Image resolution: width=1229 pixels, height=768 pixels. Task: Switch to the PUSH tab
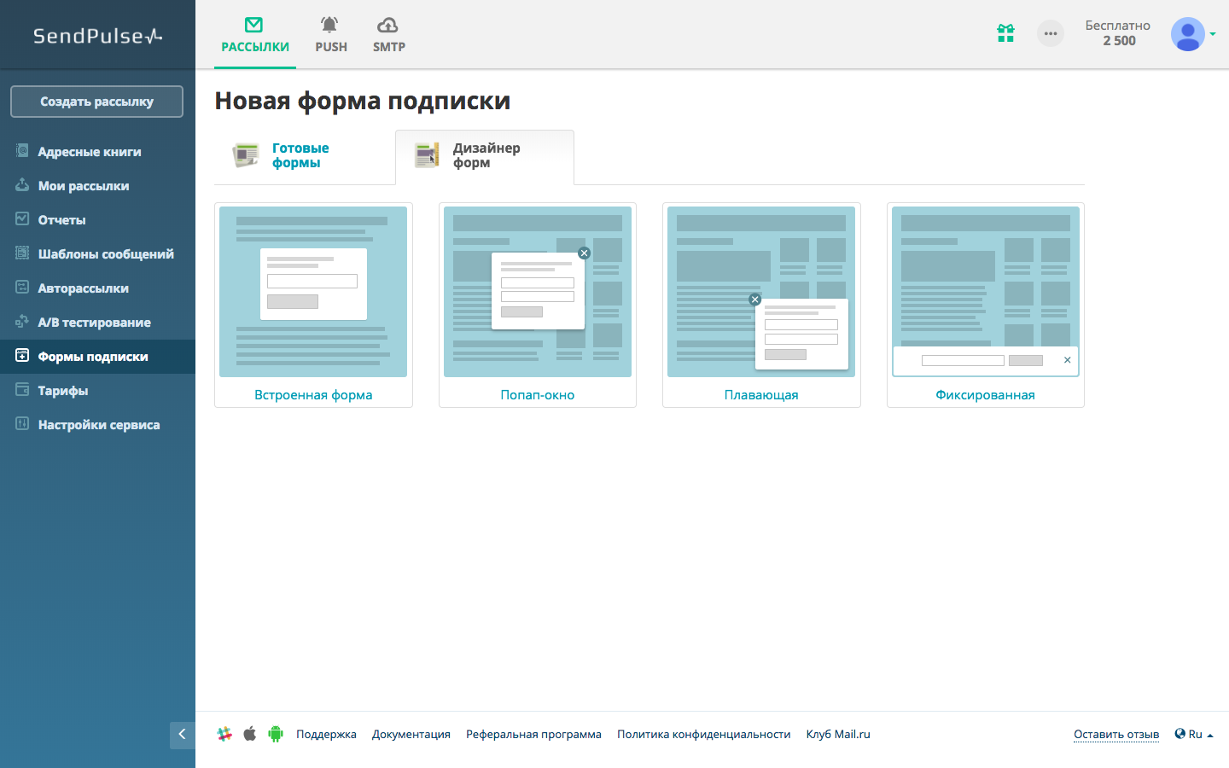[x=331, y=35]
